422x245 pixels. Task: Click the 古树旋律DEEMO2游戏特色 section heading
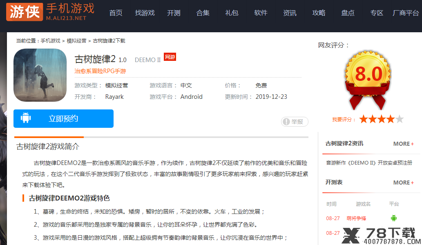coord(69,198)
